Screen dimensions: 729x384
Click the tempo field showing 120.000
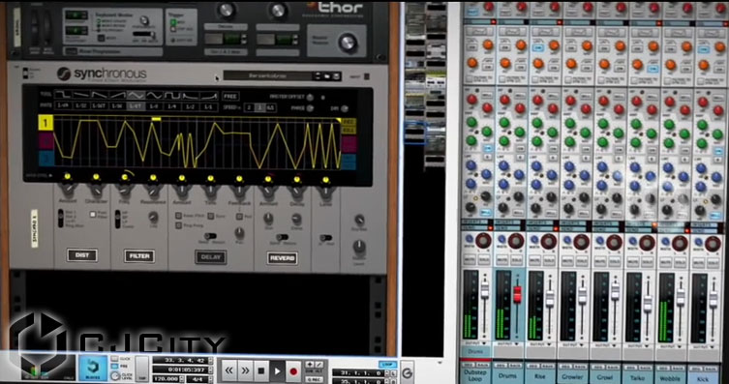(167, 379)
